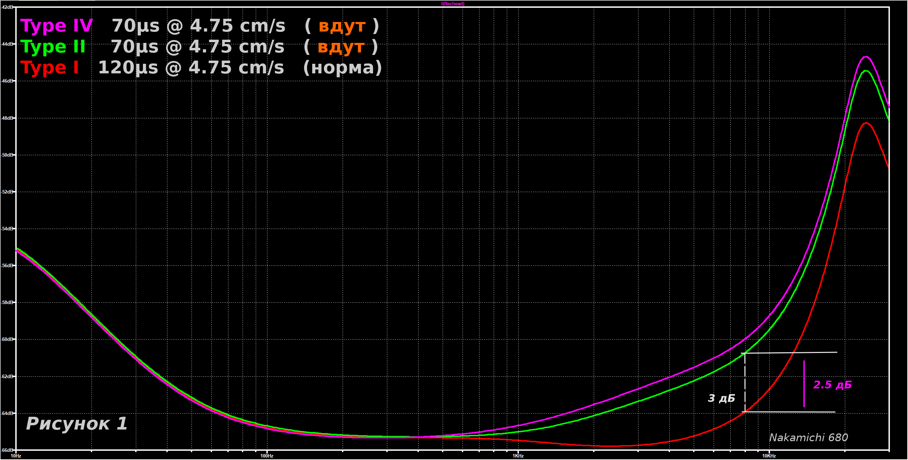Viewport: 908px width, 460px height.
Task: Click the 10KHz label on frequency axis
Action: point(769,456)
